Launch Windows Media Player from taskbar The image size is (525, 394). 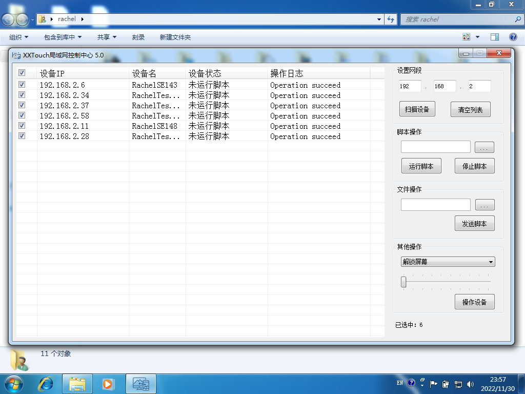[108, 383]
